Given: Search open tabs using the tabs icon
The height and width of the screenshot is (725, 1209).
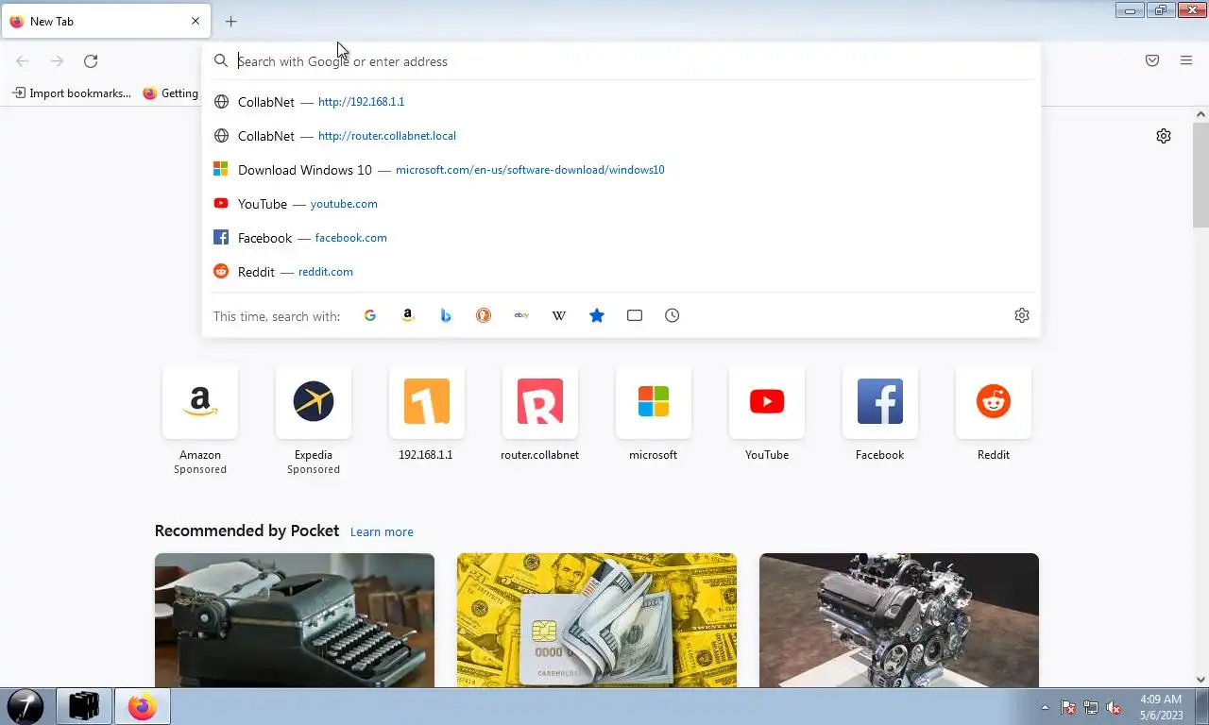Looking at the screenshot, I should 635,315.
